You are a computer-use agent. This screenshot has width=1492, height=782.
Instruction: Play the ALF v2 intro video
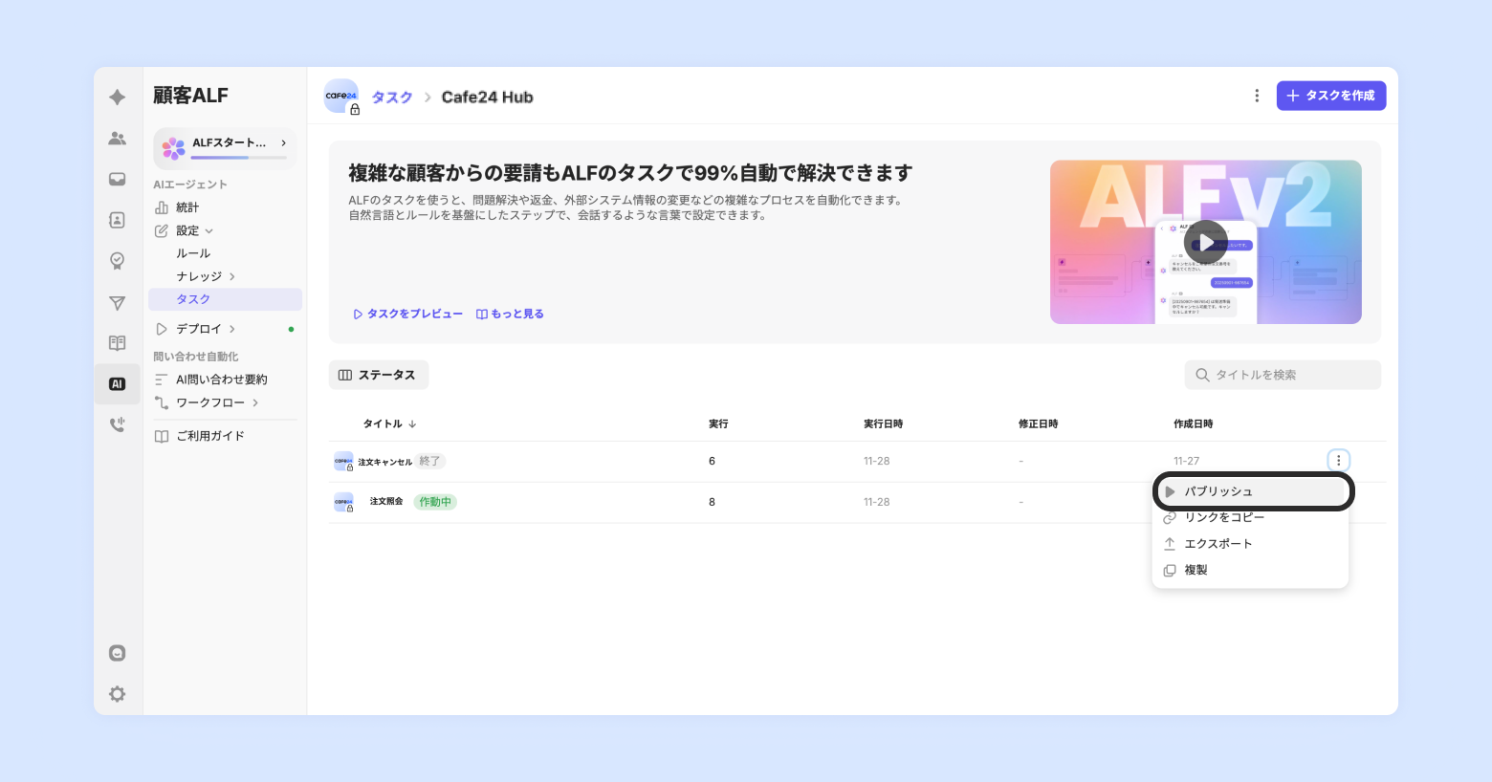click(x=1206, y=242)
